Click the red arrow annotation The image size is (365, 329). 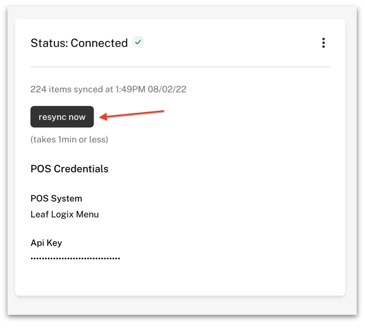(132, 115)
